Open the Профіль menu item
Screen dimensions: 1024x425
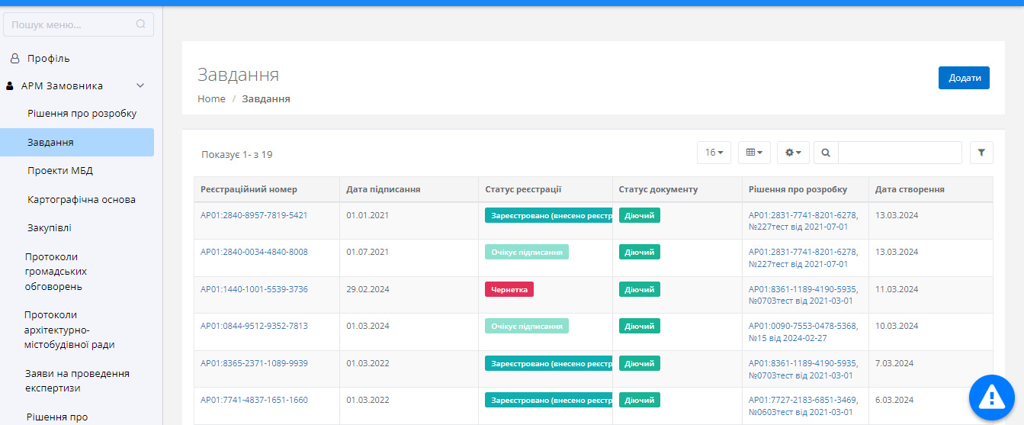49,58
